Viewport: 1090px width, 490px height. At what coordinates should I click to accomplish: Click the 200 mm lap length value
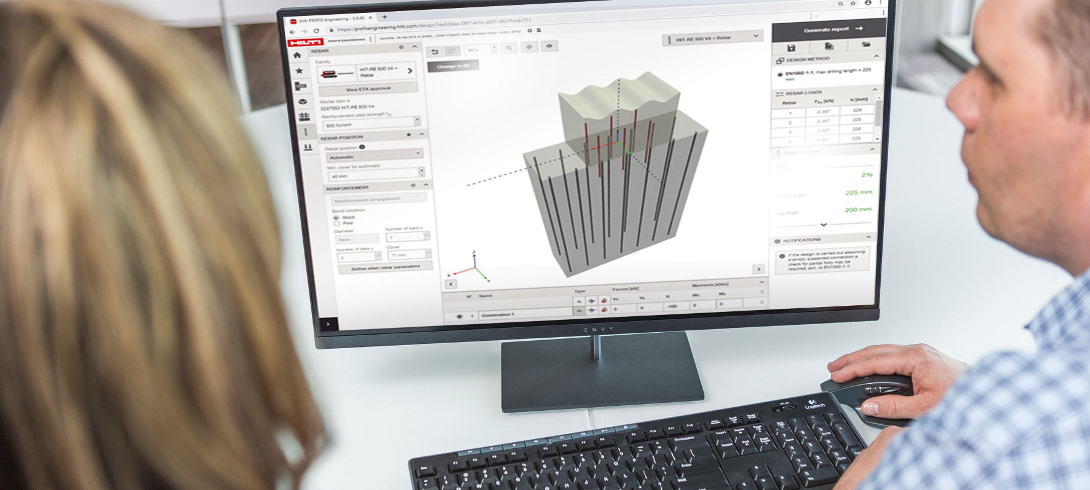(858, 209)
